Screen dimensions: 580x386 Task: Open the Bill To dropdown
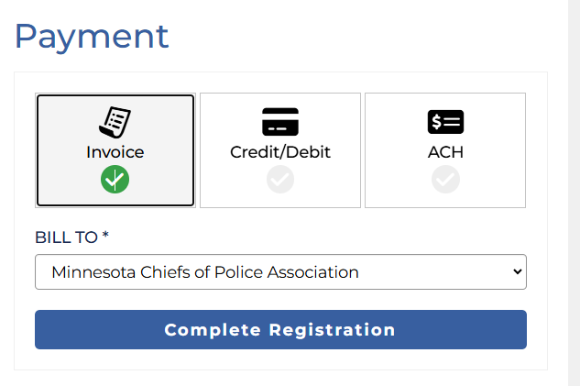pos(280,272)
